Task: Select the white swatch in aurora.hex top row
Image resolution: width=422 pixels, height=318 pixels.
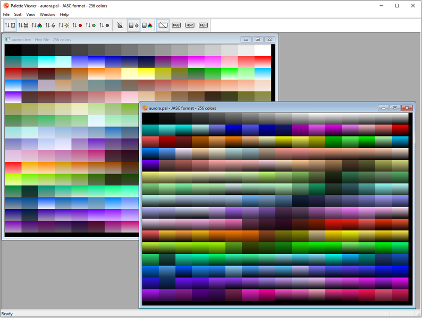Action: (263, 50)
